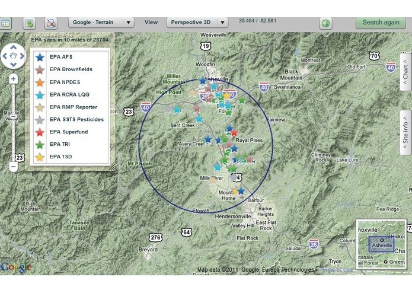This screenshot has height=293, width=412.
Task: Click the hand icon in pan control center
Action: [x=14, y=56]
